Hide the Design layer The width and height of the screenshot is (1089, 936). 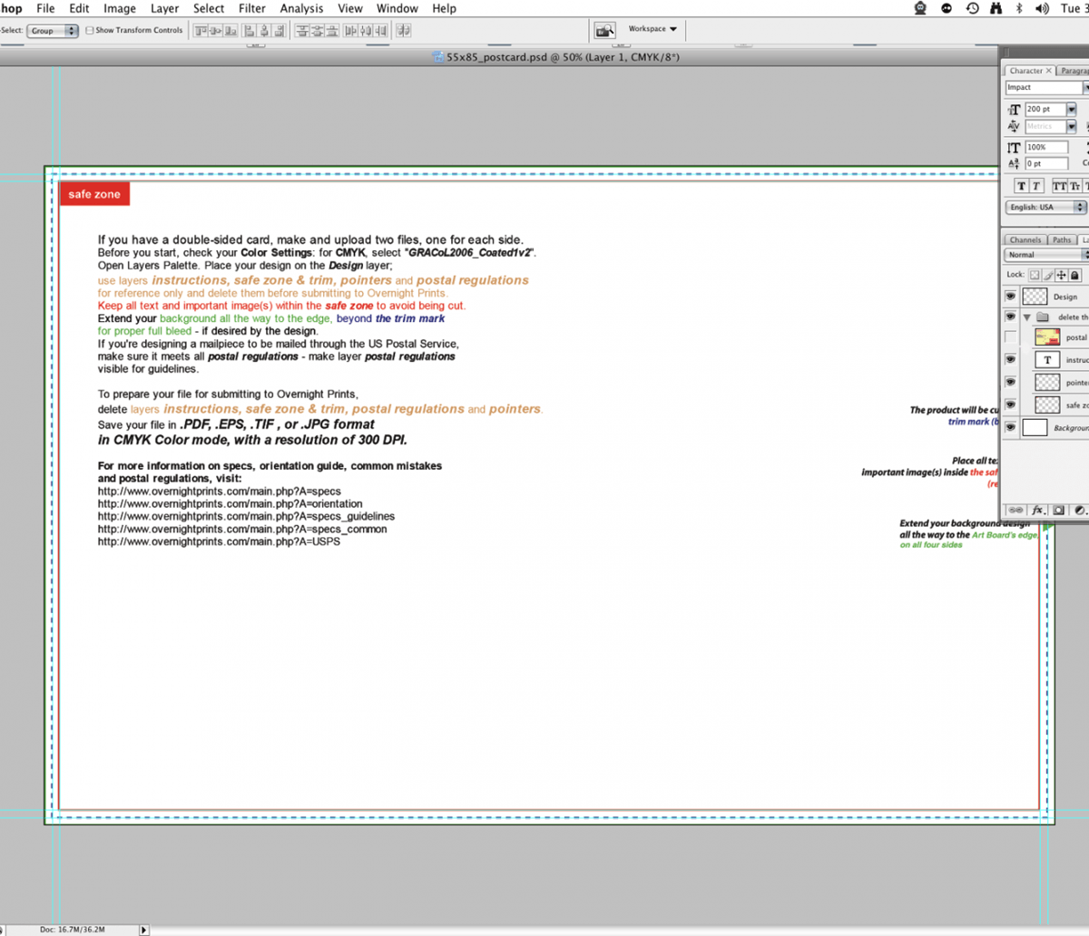point(1011,297)
